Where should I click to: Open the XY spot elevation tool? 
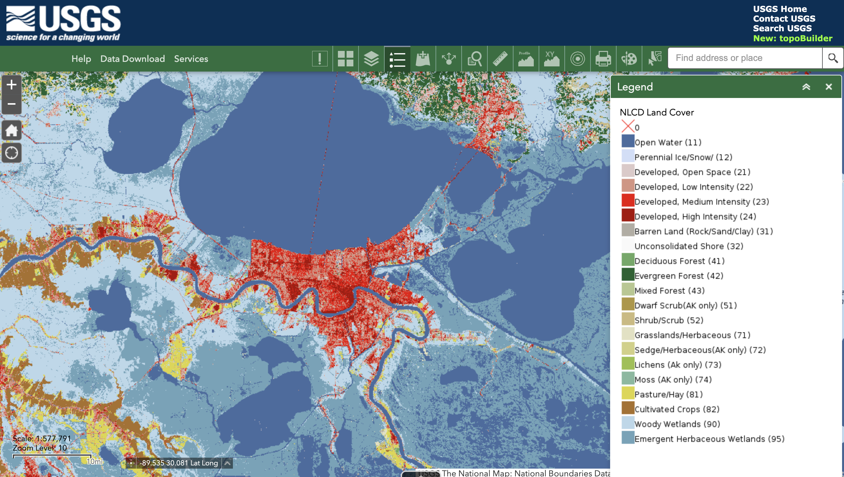coord(551,59)
